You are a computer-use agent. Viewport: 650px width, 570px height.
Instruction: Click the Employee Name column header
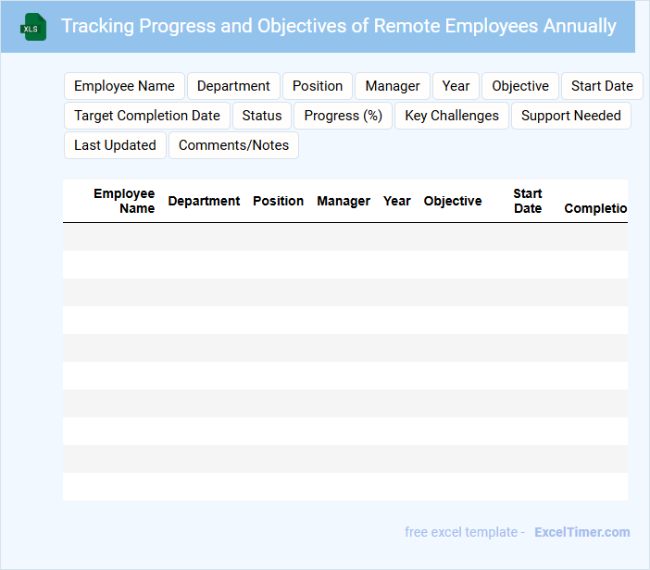[x=124, y=201]
